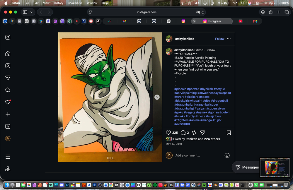This screenshot has height=190, width=293.
Task: Click the #blackartistspace hashtag
Action: click(197, 97)
